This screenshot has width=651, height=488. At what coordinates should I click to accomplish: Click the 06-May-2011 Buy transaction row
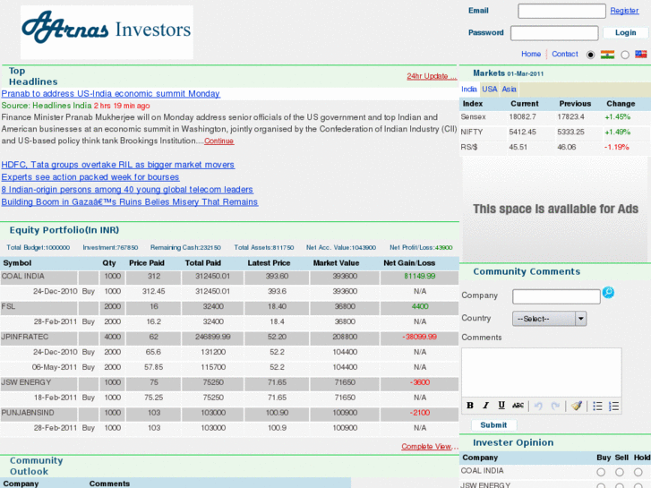click(x=229, y=367)
